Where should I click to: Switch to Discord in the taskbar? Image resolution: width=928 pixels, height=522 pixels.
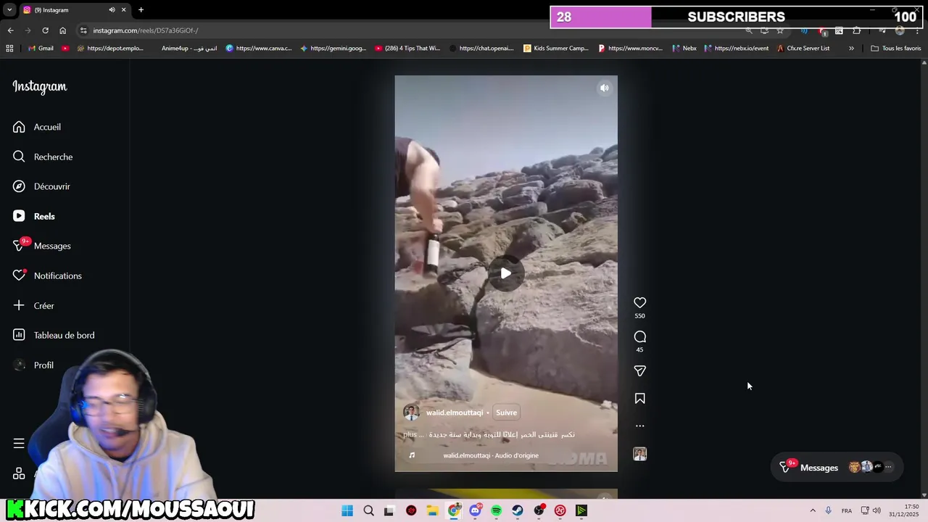475,510
